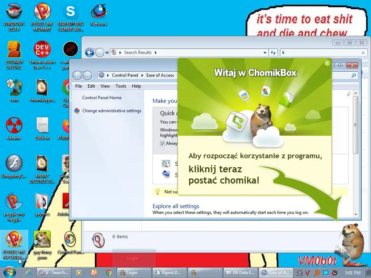Click the 5:01 PM taskbar clock
Screen dimensions: 371x278
tap(353, 273)
